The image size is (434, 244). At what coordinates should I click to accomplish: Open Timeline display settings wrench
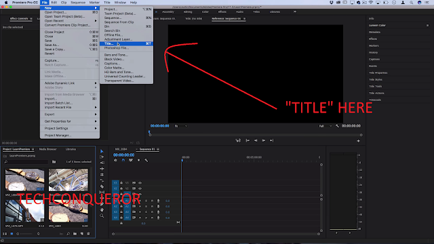[x=146, y=160]
